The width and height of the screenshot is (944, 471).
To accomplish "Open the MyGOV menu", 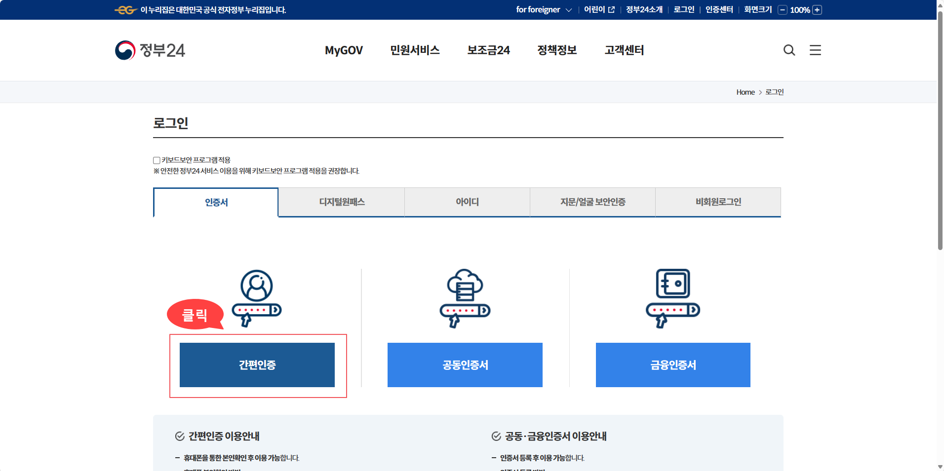I will [344, 50].
